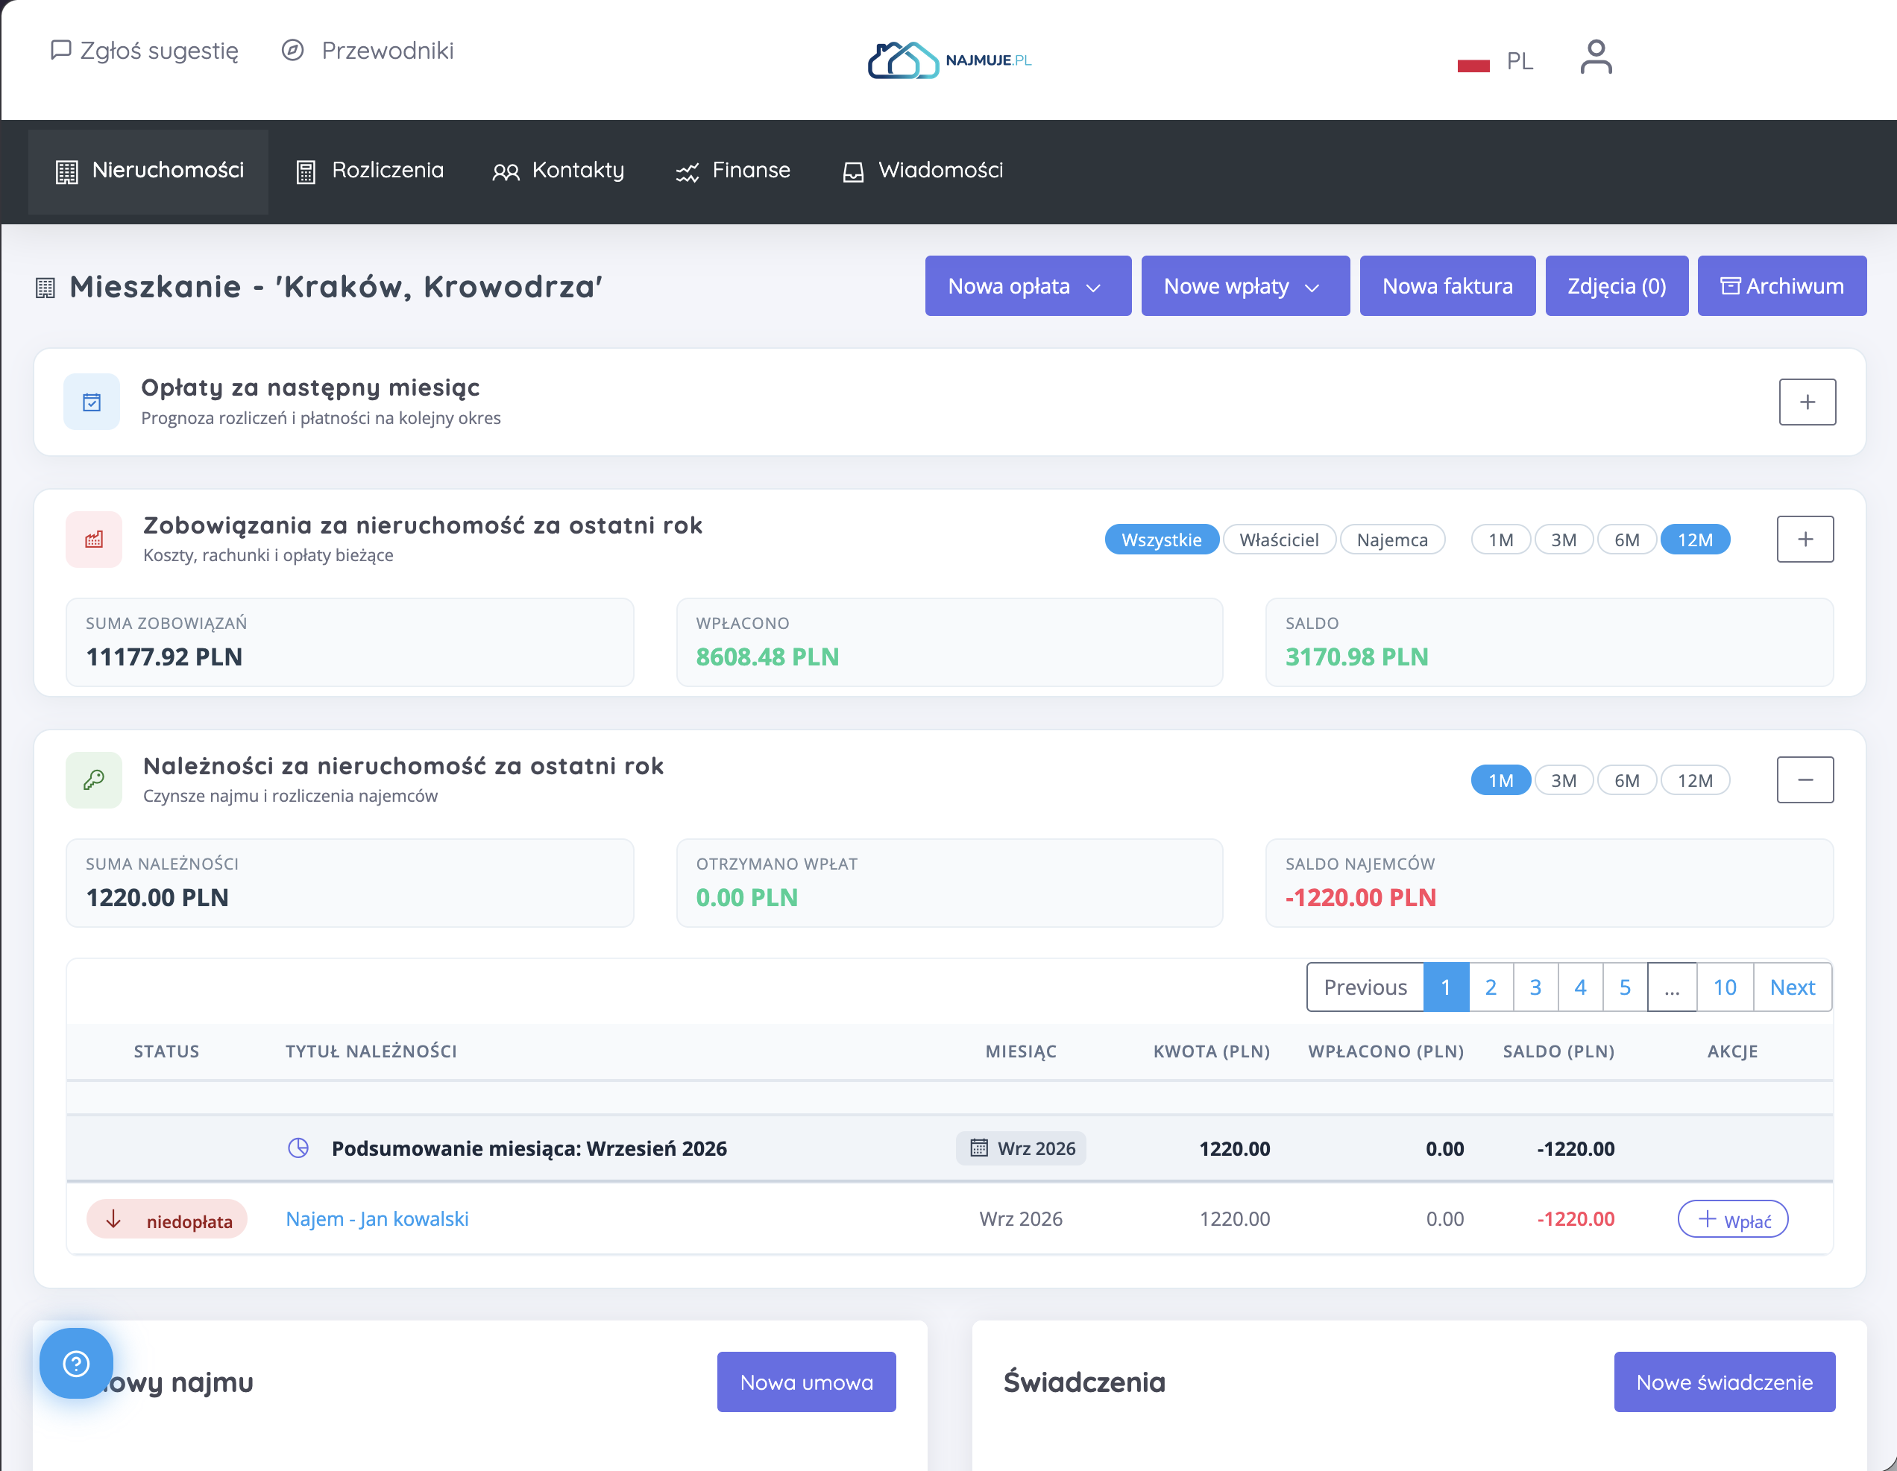Click the Najmuje.pl logo

(x=949, y=60)
